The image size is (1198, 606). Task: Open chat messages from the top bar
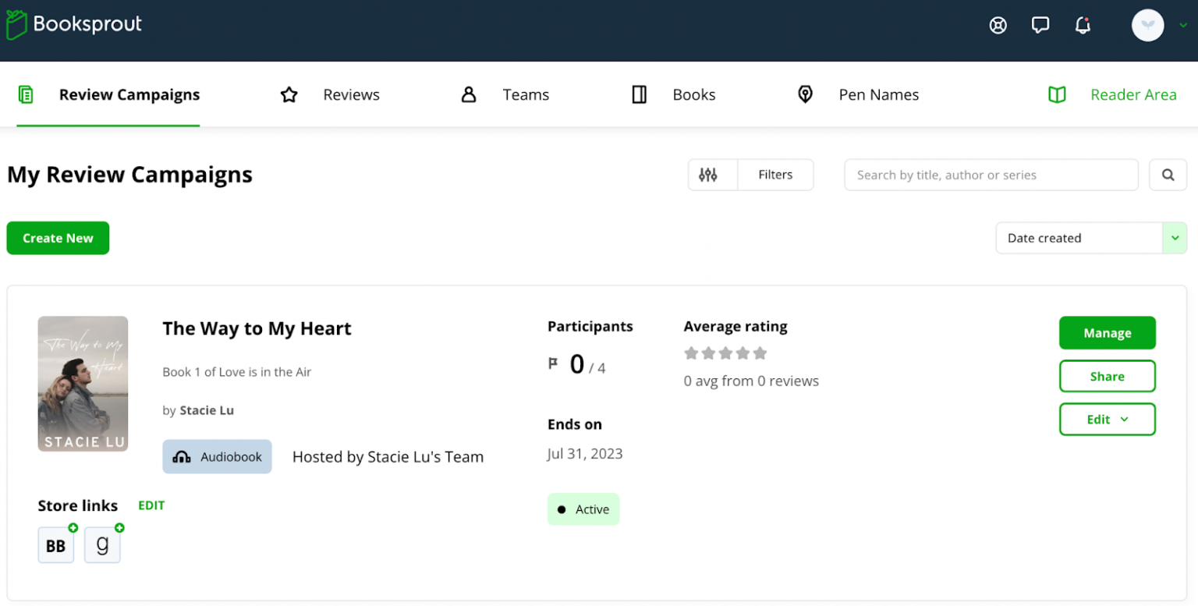pyautogui.click(x=1040, y=25)
